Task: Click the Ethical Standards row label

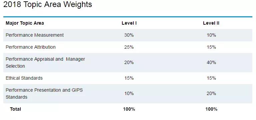Action: (24, 78)
